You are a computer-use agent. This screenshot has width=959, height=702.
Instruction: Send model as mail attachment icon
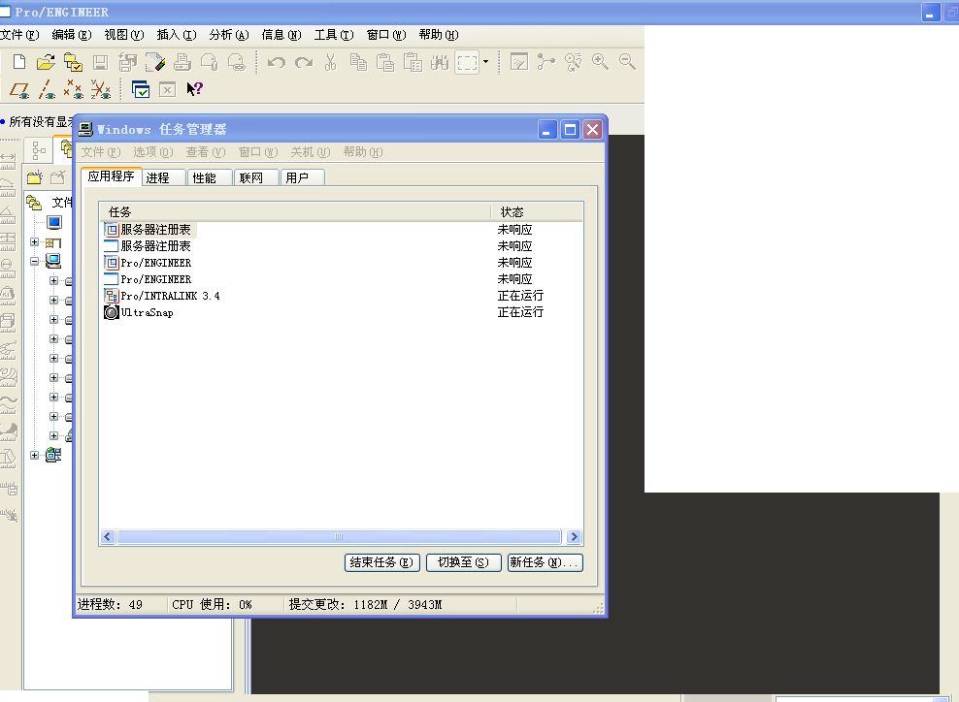tap(209, 62)
